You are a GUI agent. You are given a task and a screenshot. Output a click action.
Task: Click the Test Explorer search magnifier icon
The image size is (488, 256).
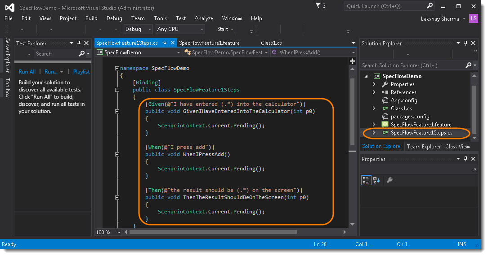[x=81, y=53]
